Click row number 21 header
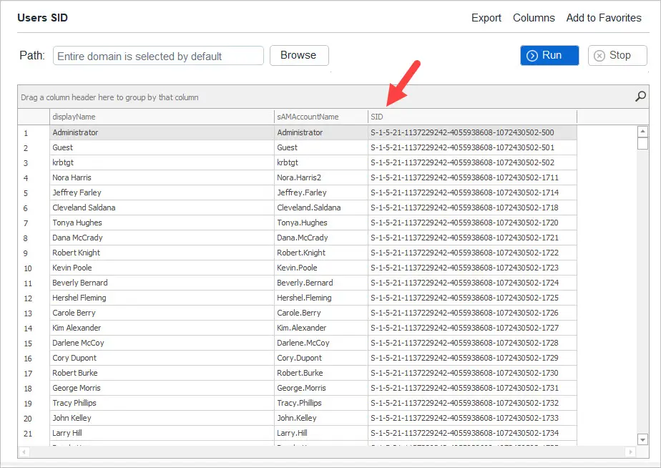The height and width of the screenshot is (468, 661). [34, 434]
